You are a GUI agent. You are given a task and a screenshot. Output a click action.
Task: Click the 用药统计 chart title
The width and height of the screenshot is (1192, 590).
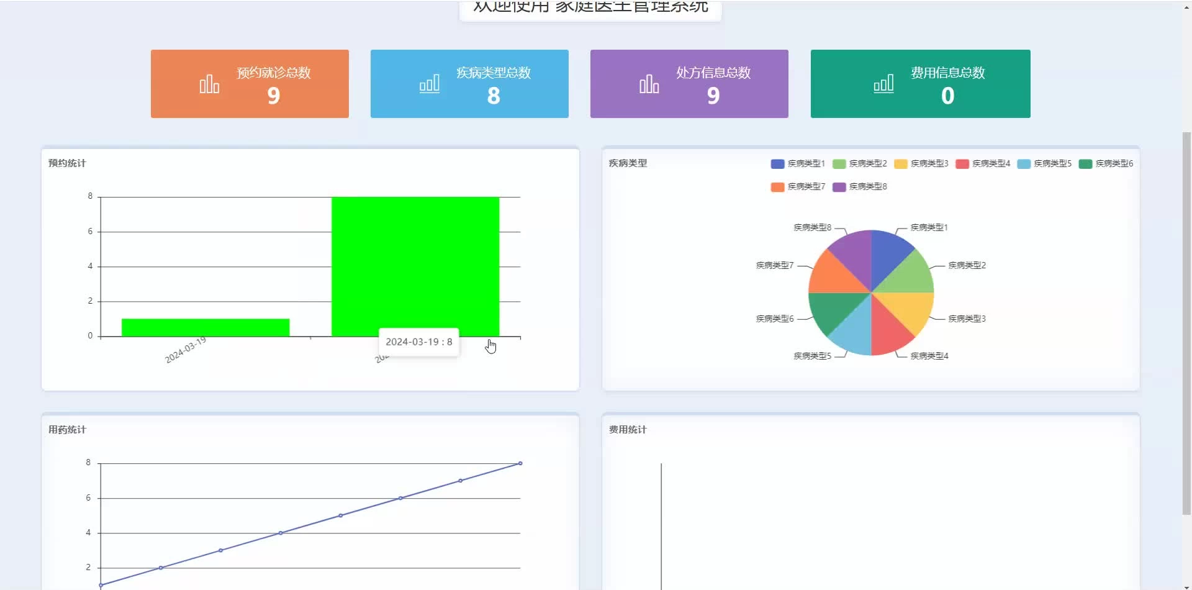[67, 430]
